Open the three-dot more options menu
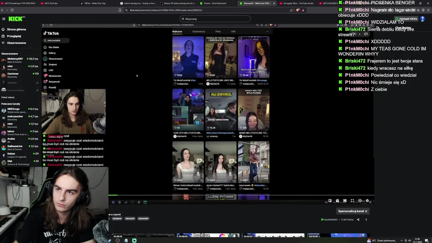Screen dimensions: 432x243 pos(366,220)
